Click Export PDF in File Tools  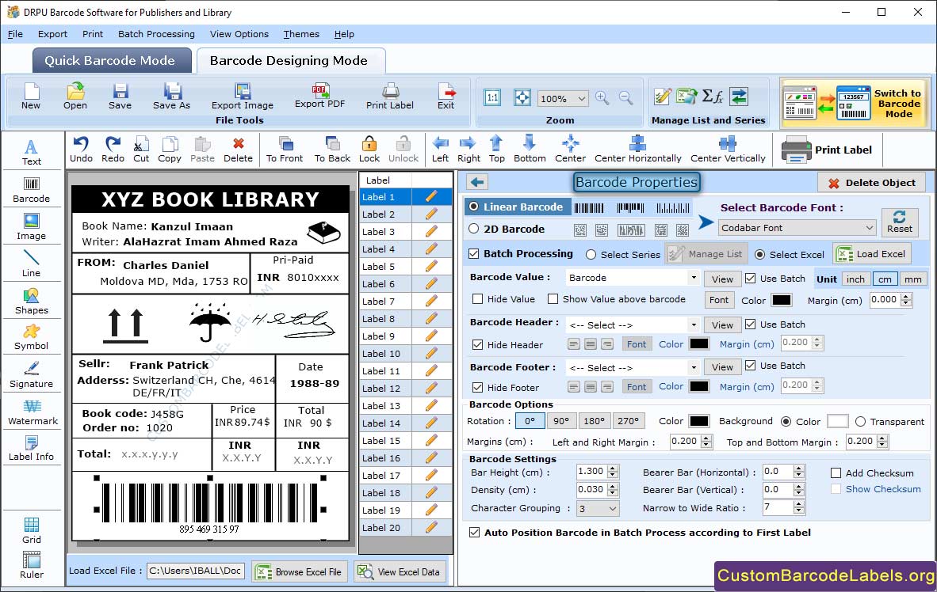click(319, 96)
